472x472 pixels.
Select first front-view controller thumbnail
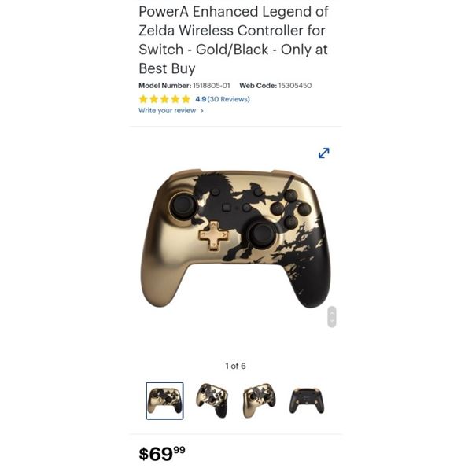click(x=164, y=400)
